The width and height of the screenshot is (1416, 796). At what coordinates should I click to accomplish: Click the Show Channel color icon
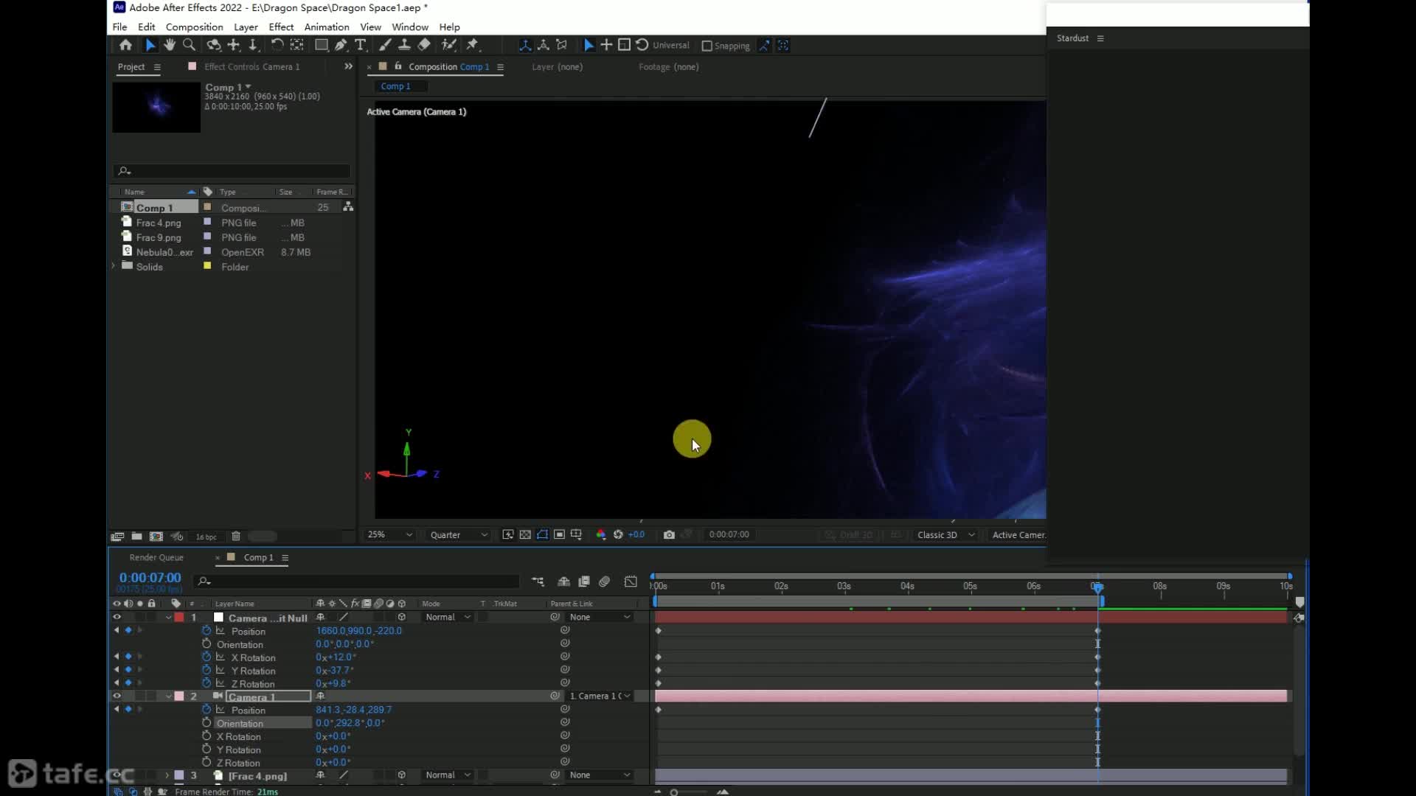click(601, 534)
